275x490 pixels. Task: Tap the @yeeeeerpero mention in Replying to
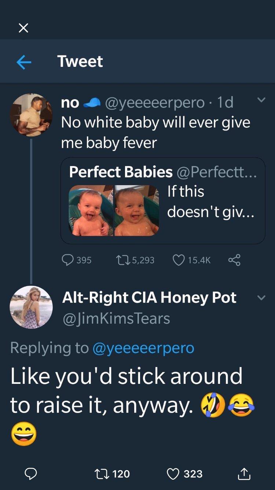click(143, 348)
